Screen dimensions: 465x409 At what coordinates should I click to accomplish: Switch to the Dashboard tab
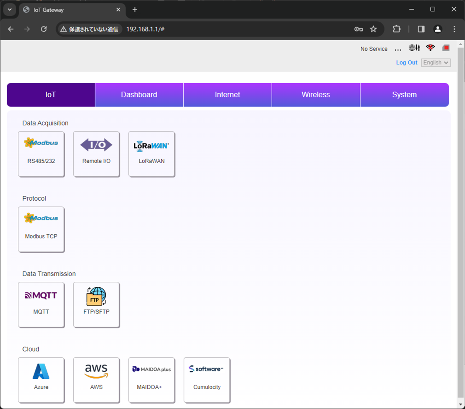click(139, 95)
